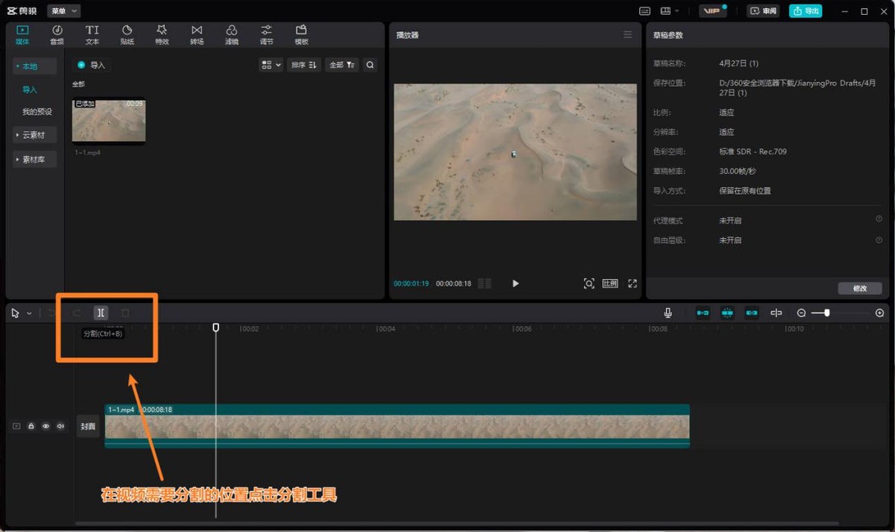Viewport: 895px width, 532px height.
Task: Expand the 云素材 section in sidebar
Action: click(34, 135)
